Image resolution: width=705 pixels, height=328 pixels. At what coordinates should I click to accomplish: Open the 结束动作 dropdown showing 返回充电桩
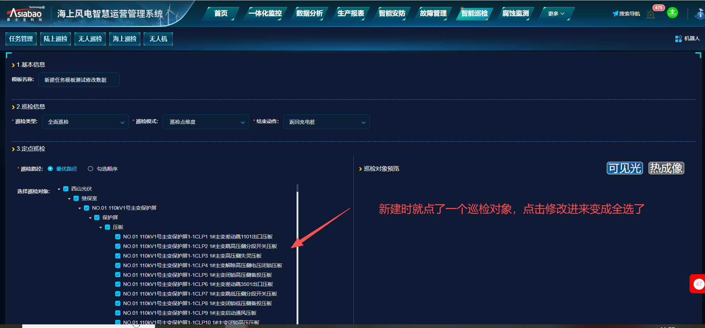326,122
